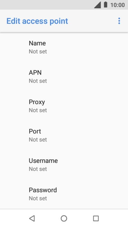
Task: Tap the 10:00 clock in status bar
Action: (118, 5)
